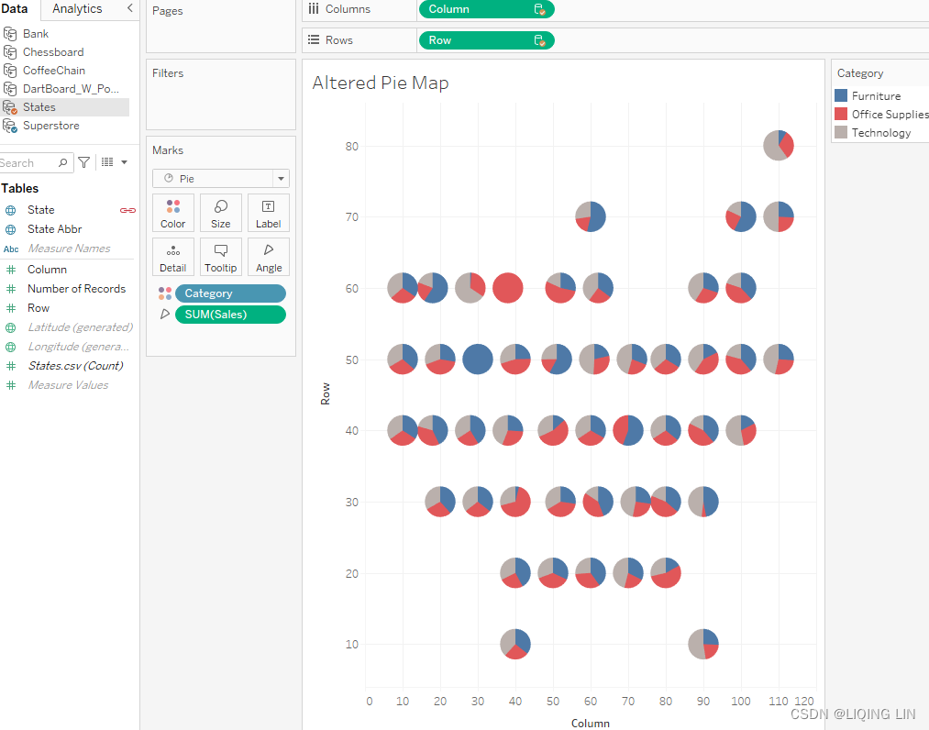Click the all-red pie at column 40, row 60

click(x=508, y=288)
